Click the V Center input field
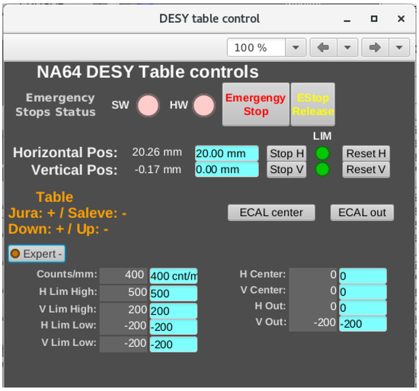Image resolution: width=419 pixels, height=391 pixels. click(363, 292)
